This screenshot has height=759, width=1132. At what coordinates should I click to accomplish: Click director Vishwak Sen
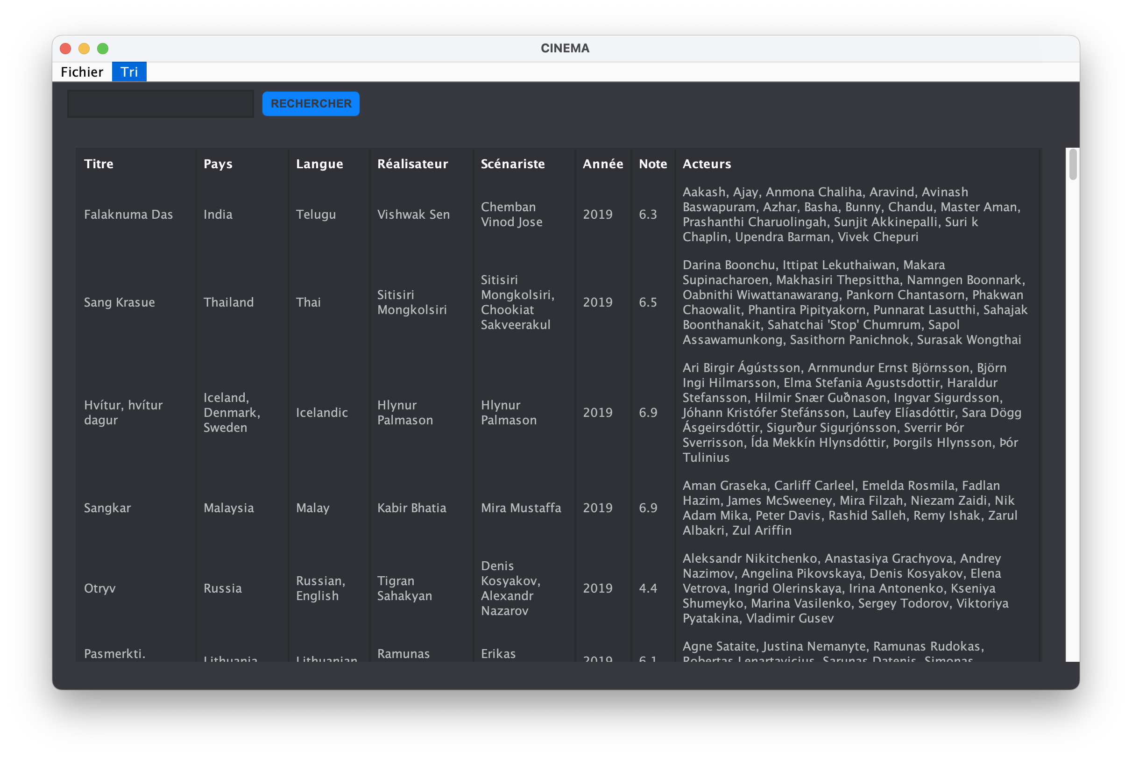(413, 215)
